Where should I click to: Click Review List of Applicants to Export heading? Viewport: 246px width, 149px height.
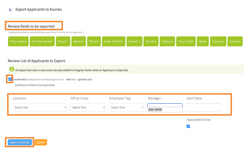click(37, 61)
